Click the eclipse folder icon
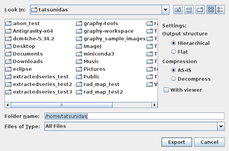The height and width of the screenshot is (151, 229). tap(8, 69)
